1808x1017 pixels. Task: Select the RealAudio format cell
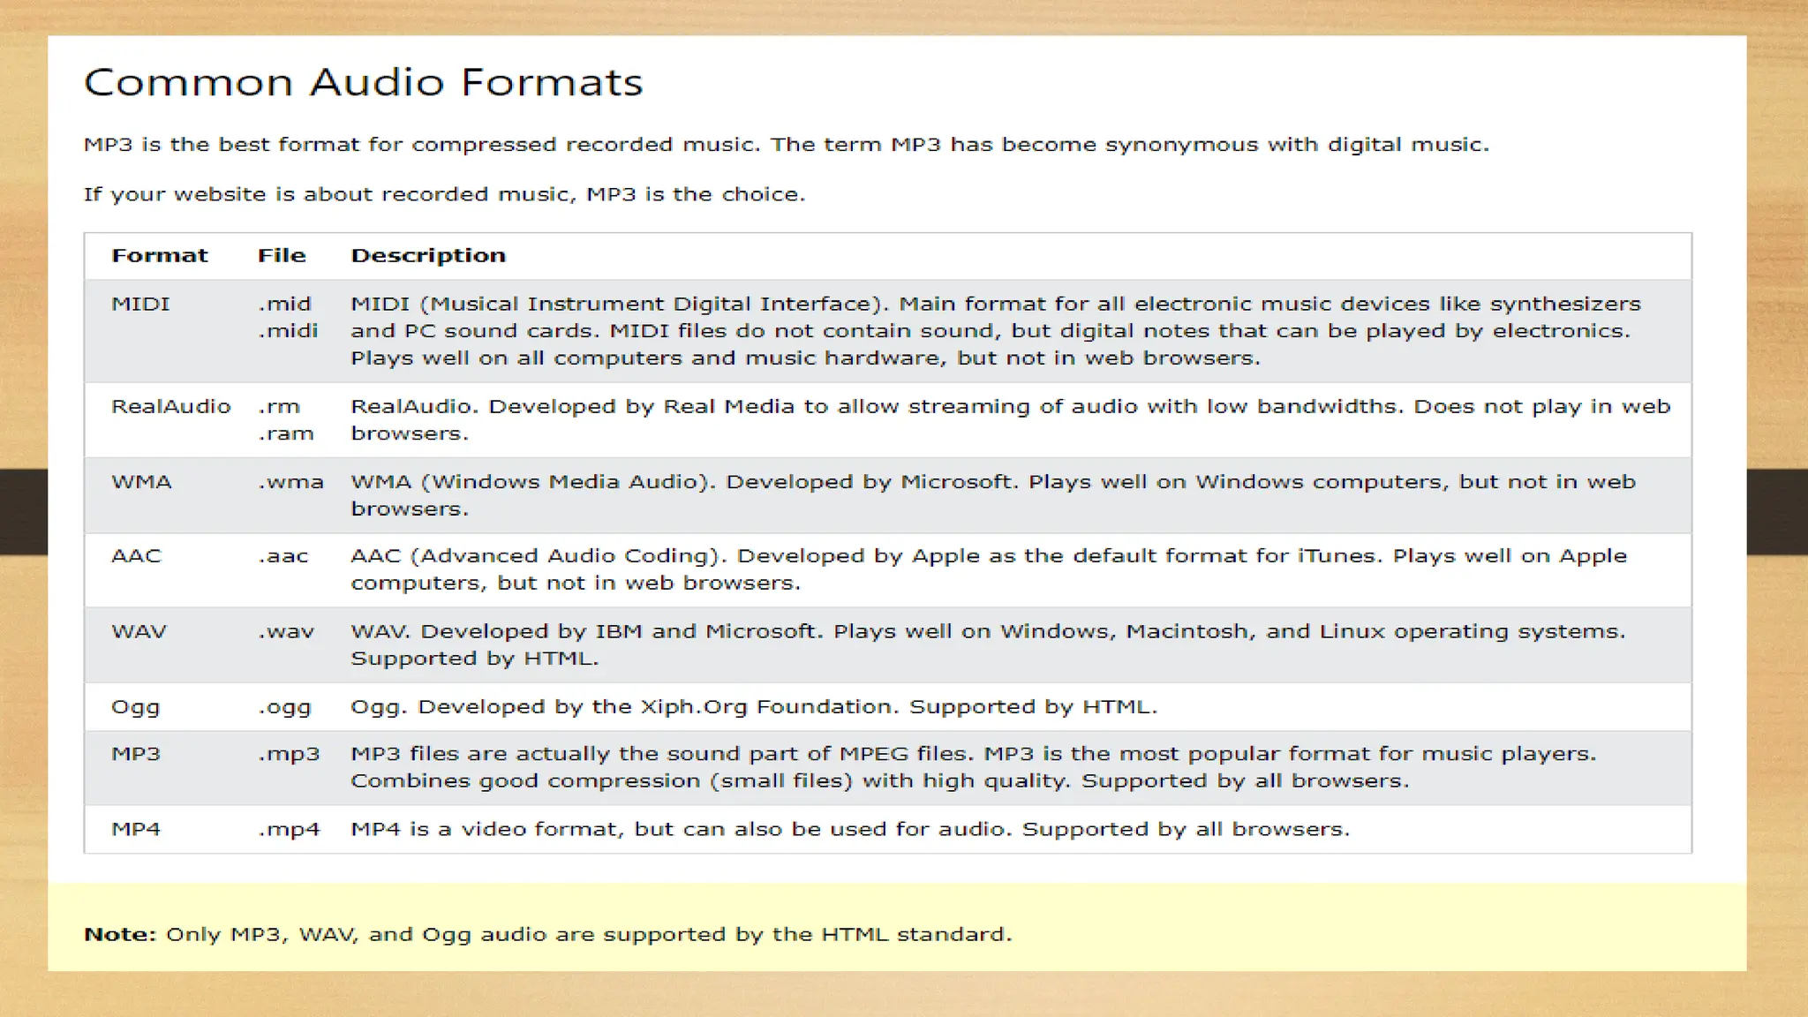[x=170, y=407]
